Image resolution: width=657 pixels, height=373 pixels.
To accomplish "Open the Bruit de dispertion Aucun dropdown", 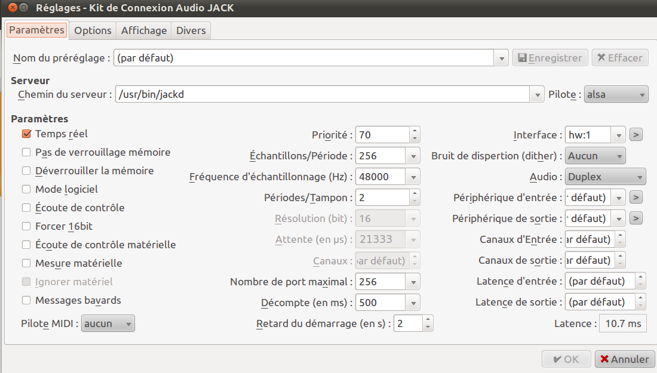I will pyautogui.click(x=595, y=156).
